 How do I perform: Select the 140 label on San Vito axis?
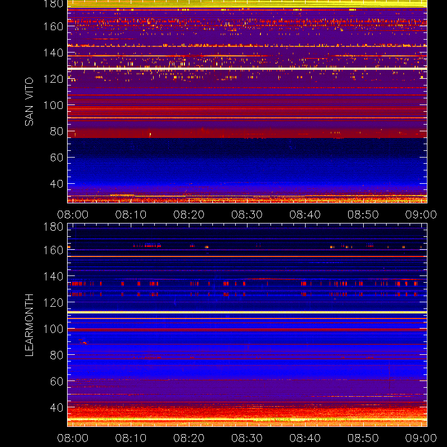pyautogui.click(x=53, y=53)
